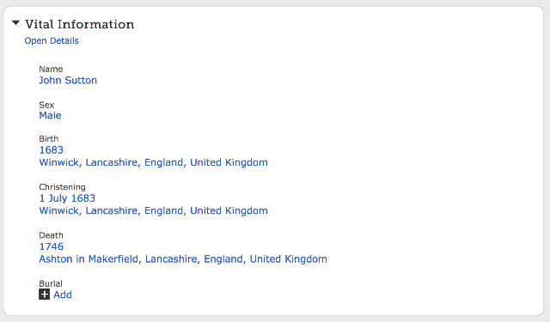The image size is (550, 322).
Task: Click the Birth field label
Action: 49,138
